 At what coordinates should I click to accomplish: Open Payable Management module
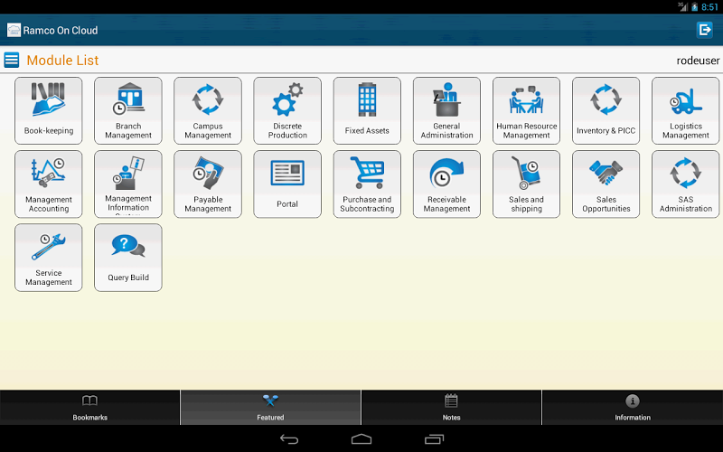[208, 184]
